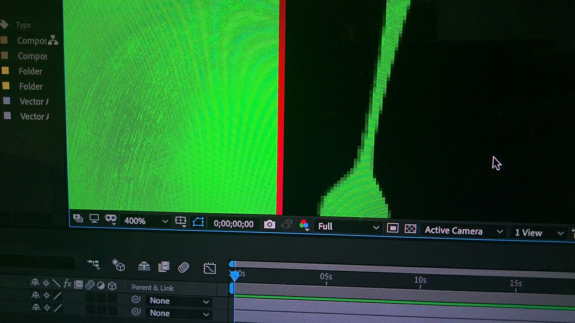Toggle Quality switch on second layer row
Viewport: 575px width, 323px height.
tap(58, 308)
